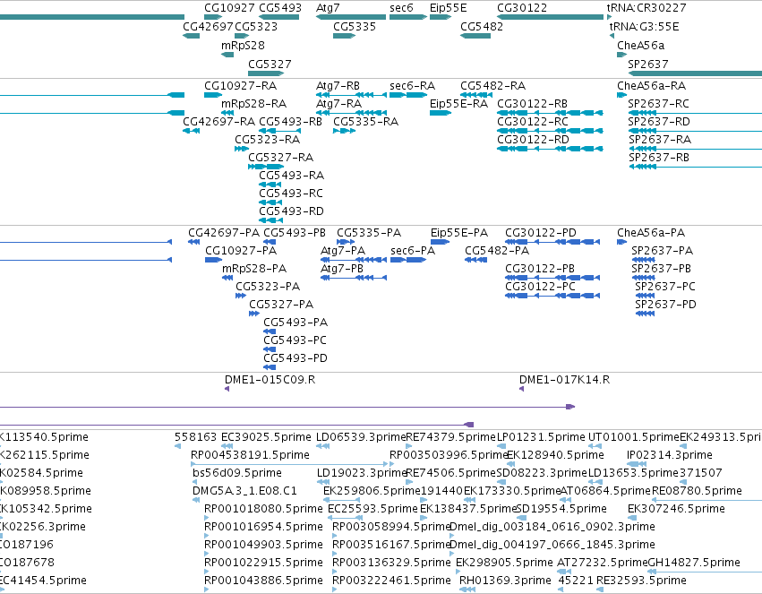Open protein CheA56a-PA label
The height and width of the screenshot is (594, 762).
(651, 233)
